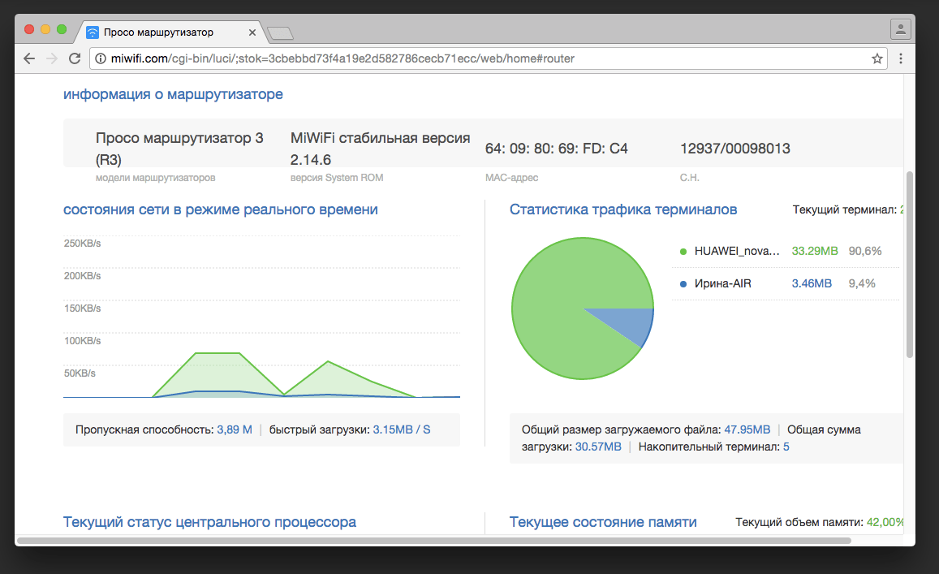Image resolution: width=939 pixels, height=574 pixels.
Task: Click the Chrome profile avatar icon
Action: coord(900,29)
